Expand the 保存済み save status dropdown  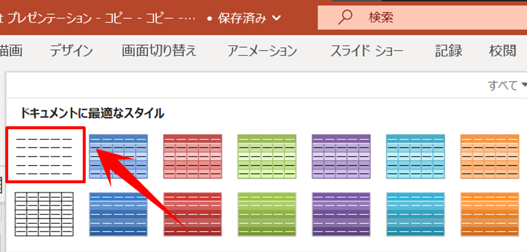pos(249,18)
